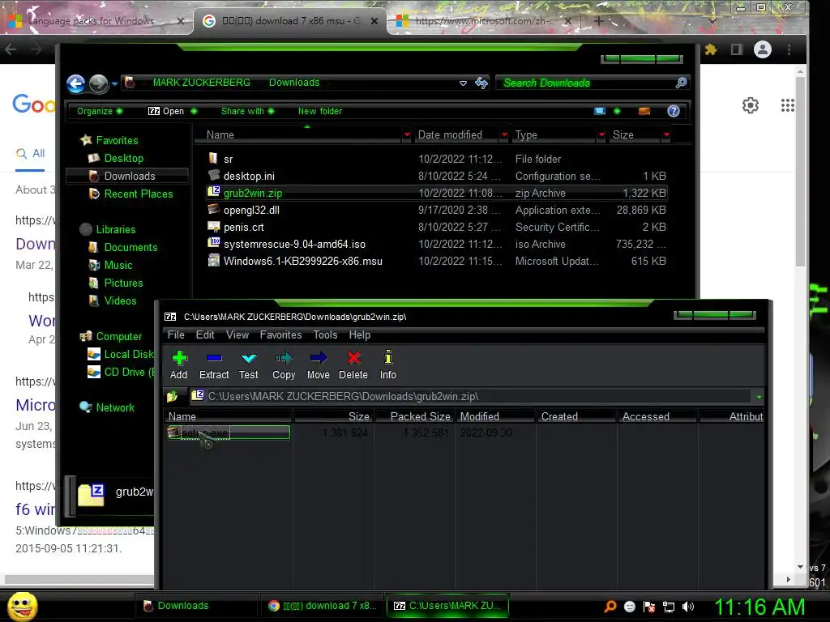Click the smiley Start button on taskbar
This screenshot has width=830, height=622.
pyautogui.click(x=23, y=606)
